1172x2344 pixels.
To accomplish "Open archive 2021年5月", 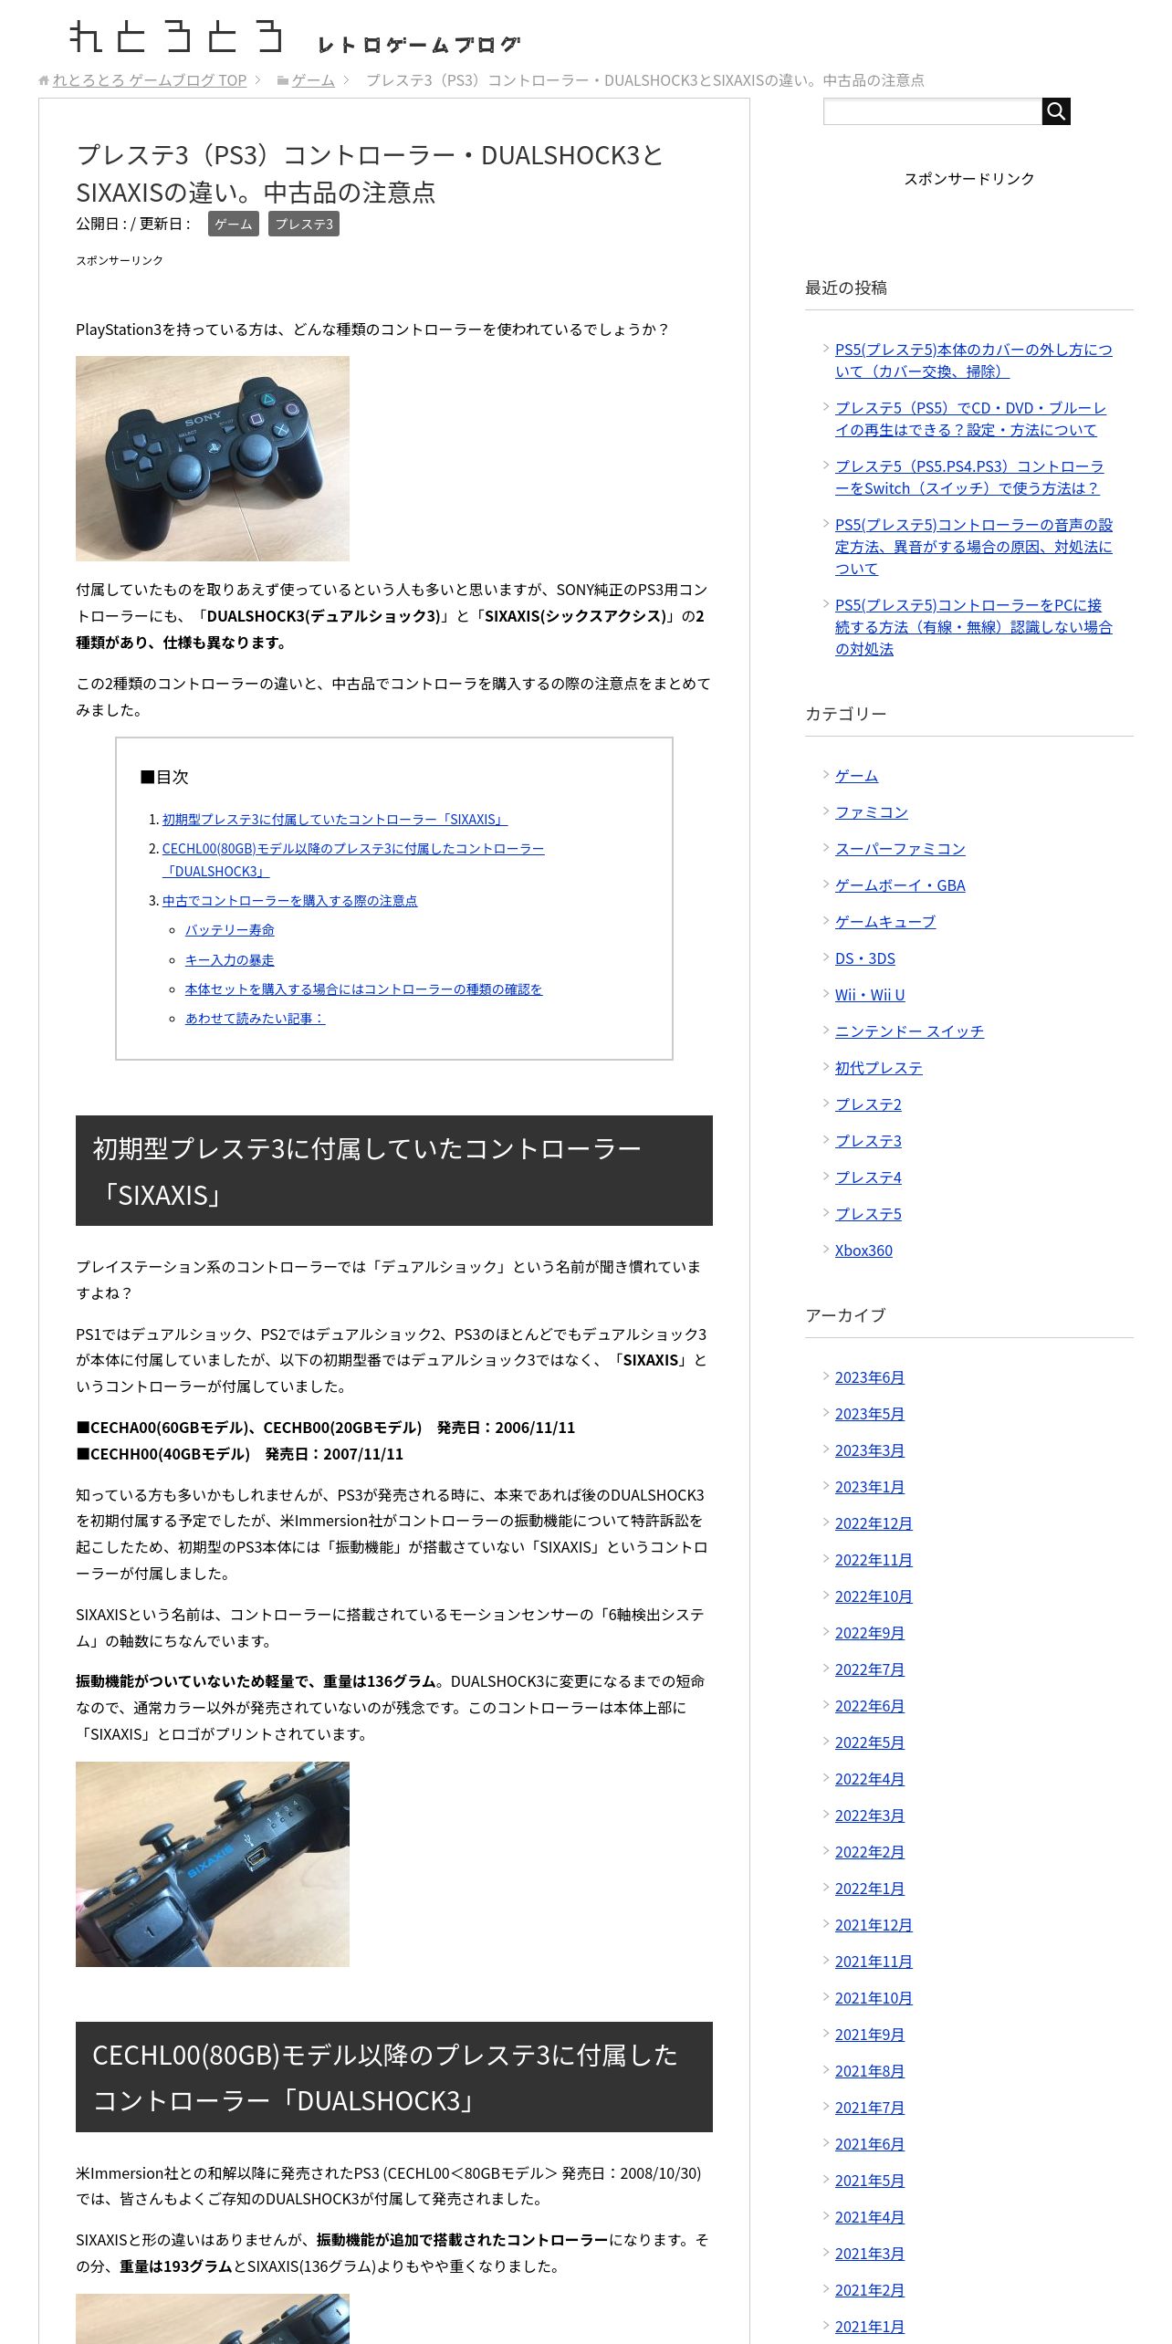I will (x=870, y=2181).
